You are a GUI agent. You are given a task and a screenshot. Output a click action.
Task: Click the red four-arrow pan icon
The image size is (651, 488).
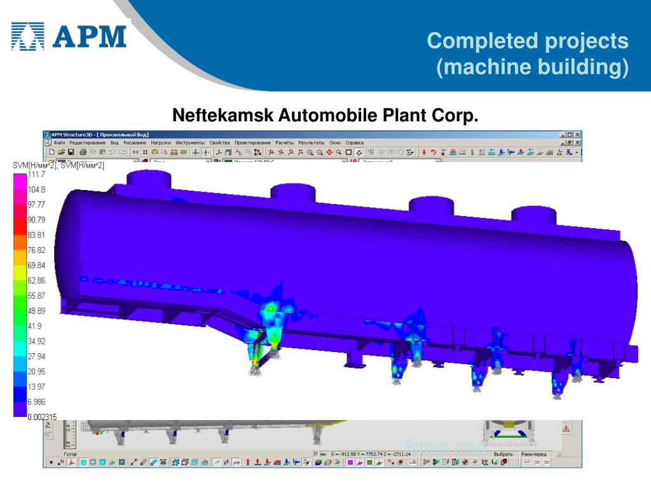point(329,152)
